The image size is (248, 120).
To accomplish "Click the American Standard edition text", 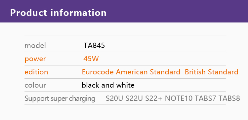I will click(148, 72).
